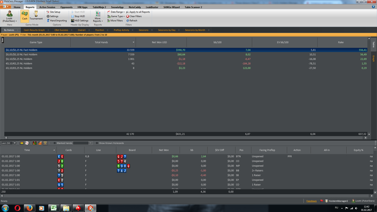Click the HoldemManager2 database icon
This screenshot has height=212, width=377.
coord(326,201)
